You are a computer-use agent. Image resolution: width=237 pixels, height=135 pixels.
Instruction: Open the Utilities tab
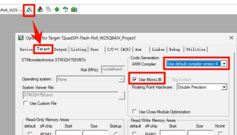196,50
